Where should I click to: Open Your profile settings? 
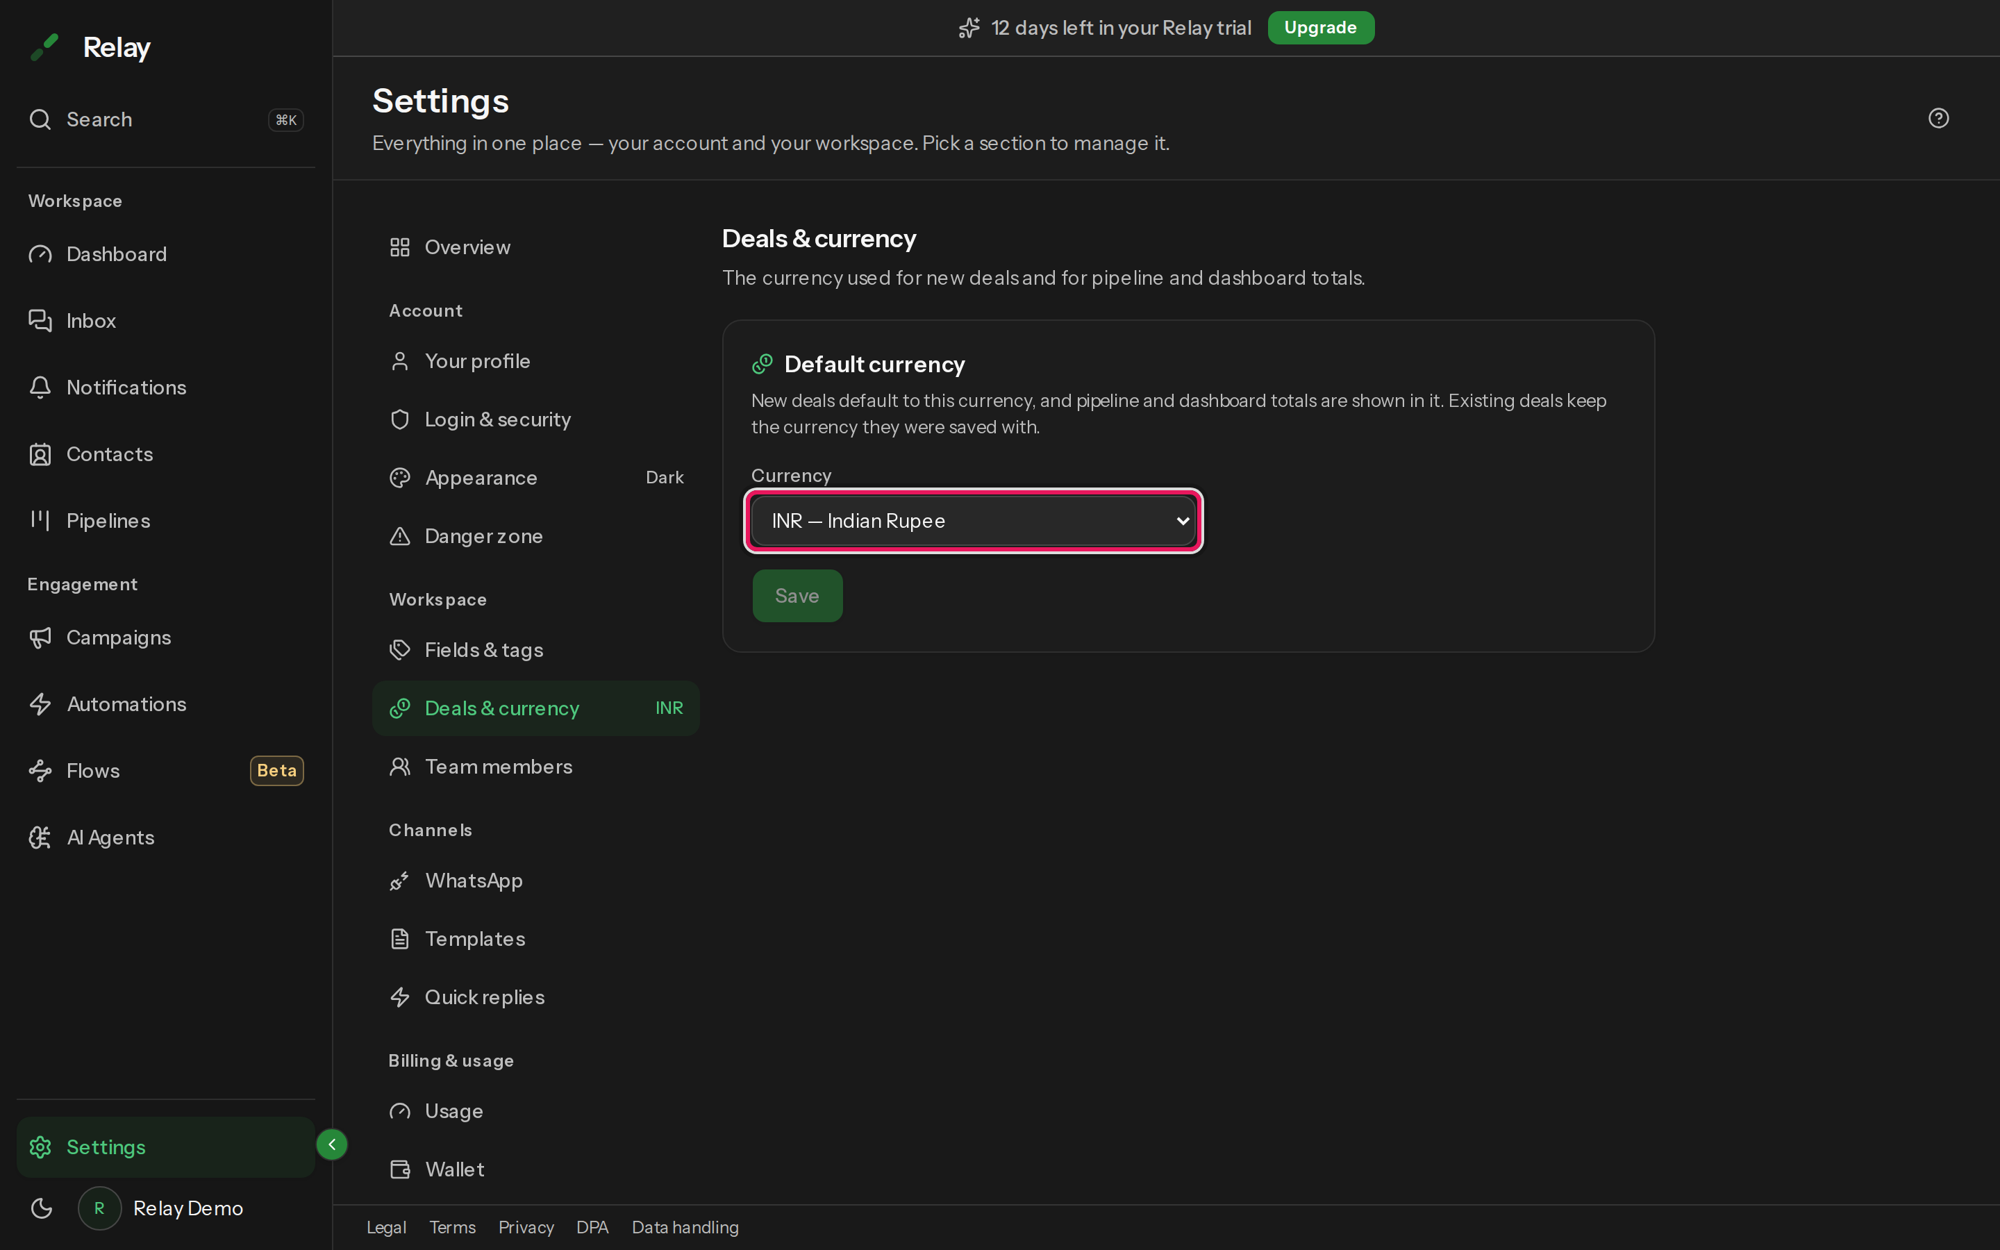(x=535, y=361)
